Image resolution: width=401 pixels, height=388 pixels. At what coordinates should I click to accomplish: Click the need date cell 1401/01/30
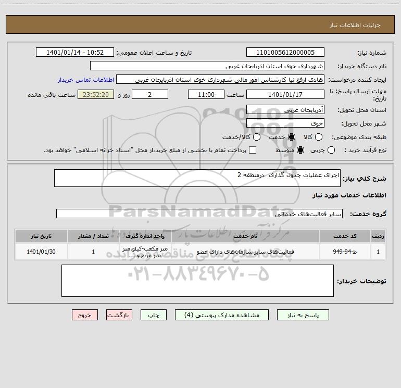pos(41,252)
